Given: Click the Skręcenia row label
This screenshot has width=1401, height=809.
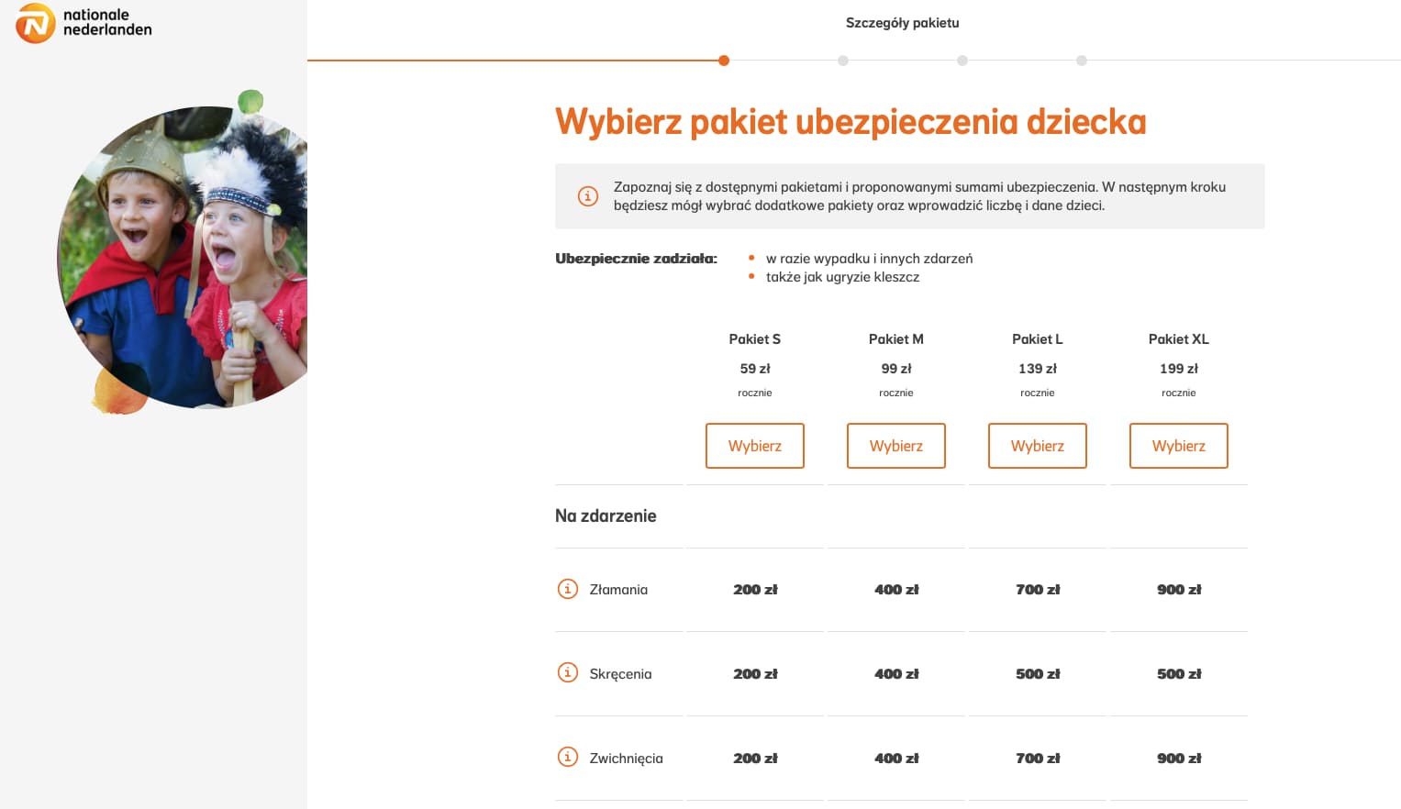Looking at the screenshot, I should (x=620, y=674).
